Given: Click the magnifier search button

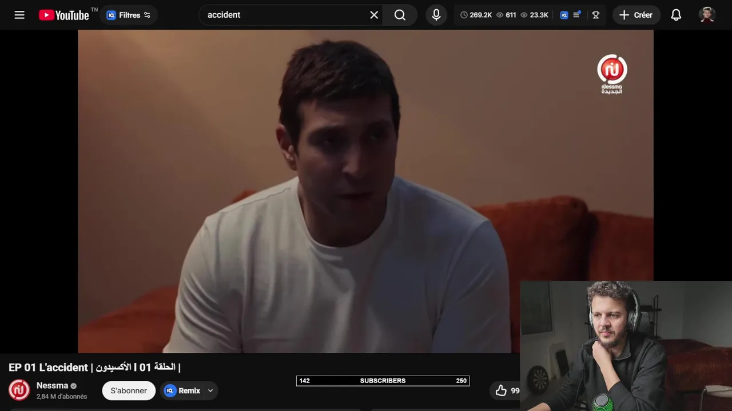Looking at the screenshot, I should (400, 15).
